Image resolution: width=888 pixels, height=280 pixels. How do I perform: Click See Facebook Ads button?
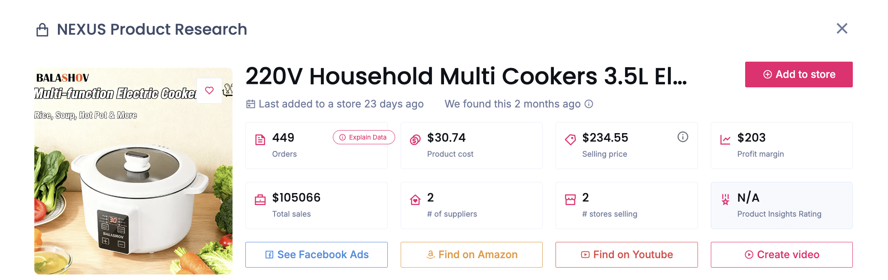coord(316,255)
